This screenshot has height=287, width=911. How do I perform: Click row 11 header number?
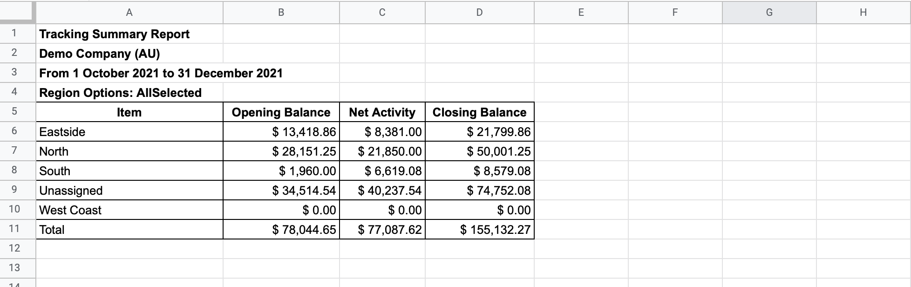pos(14,229)
